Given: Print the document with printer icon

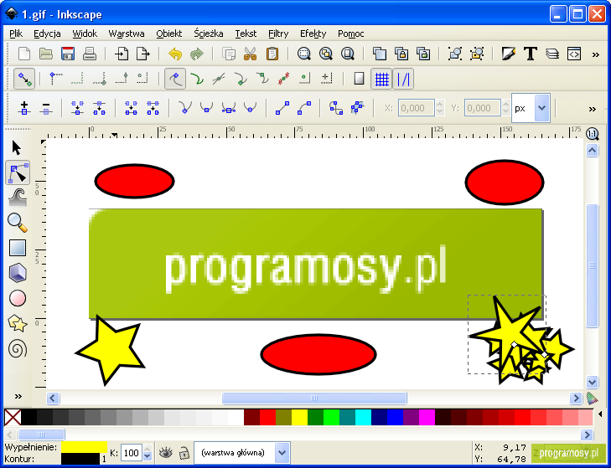Looking at the screenshot, I should [x=90, y=54].
